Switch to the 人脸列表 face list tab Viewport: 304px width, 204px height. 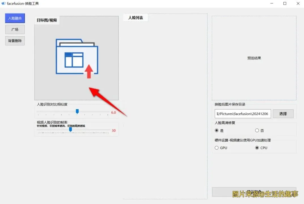click(135, 17)
